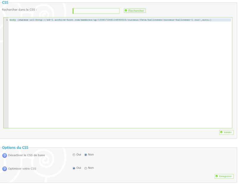This screenshot has height=184, width=238.
Task: Click line number 1 in editor gutter
Action: pyautogui.click(x=7, y=20)
